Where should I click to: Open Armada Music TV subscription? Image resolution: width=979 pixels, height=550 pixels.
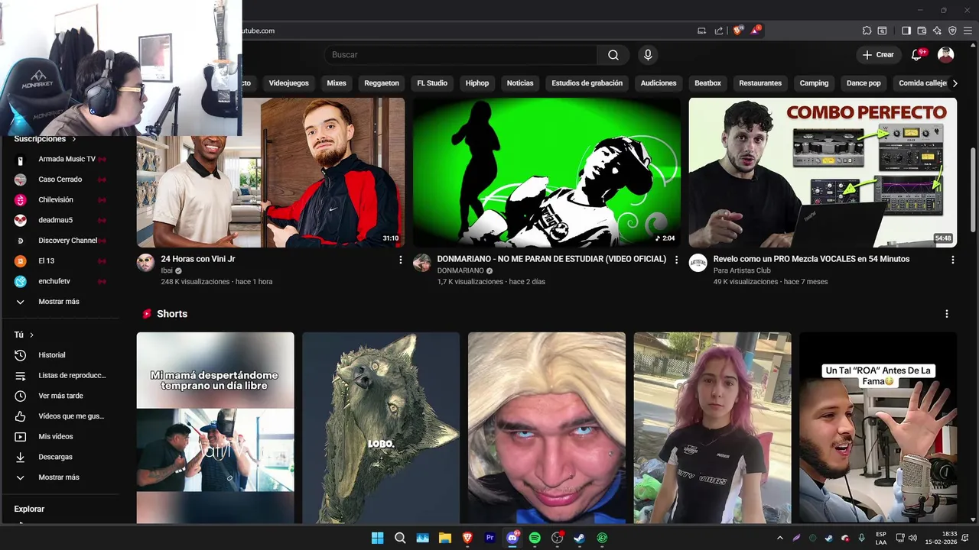click(x=61, y=159)
